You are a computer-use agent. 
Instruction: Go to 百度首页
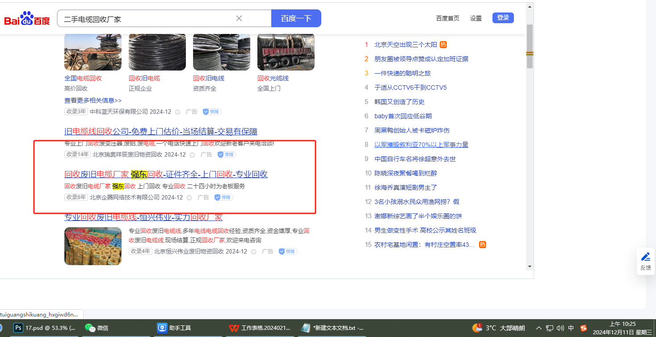coord(448,18)
